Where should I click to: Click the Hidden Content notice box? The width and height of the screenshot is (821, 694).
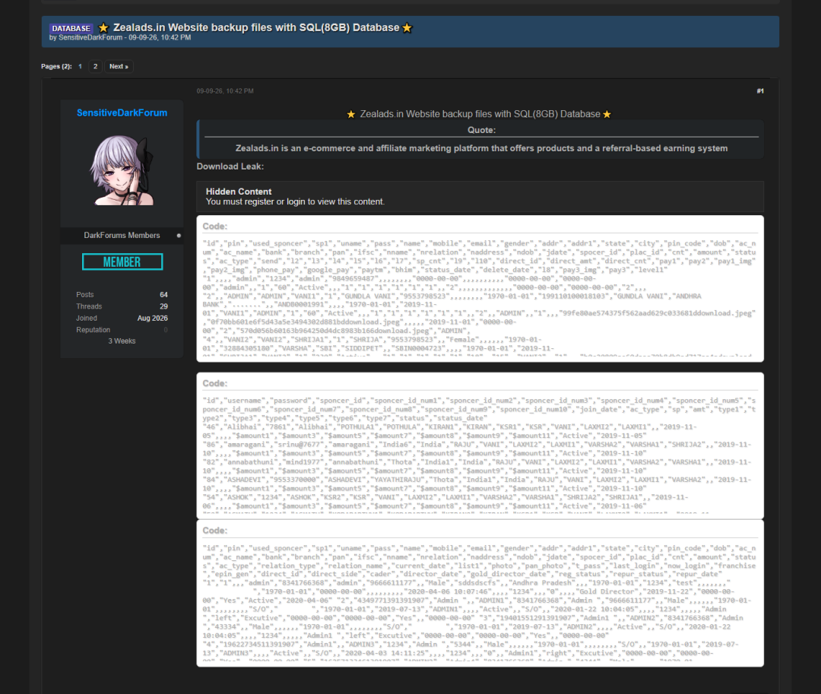(480, 196)
